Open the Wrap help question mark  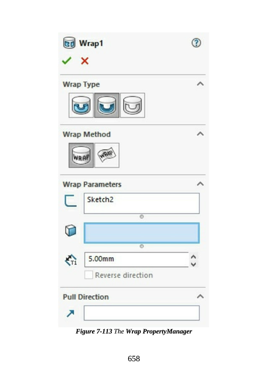click(196, 43)
